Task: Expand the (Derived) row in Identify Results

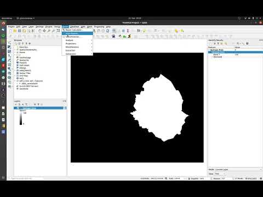Action: [x=213, y=57]
